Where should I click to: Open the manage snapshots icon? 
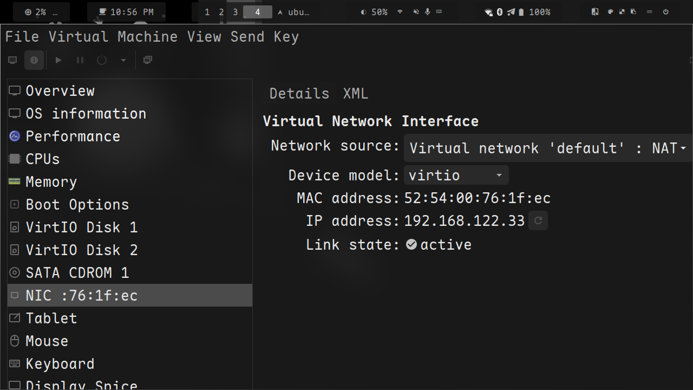147,60
